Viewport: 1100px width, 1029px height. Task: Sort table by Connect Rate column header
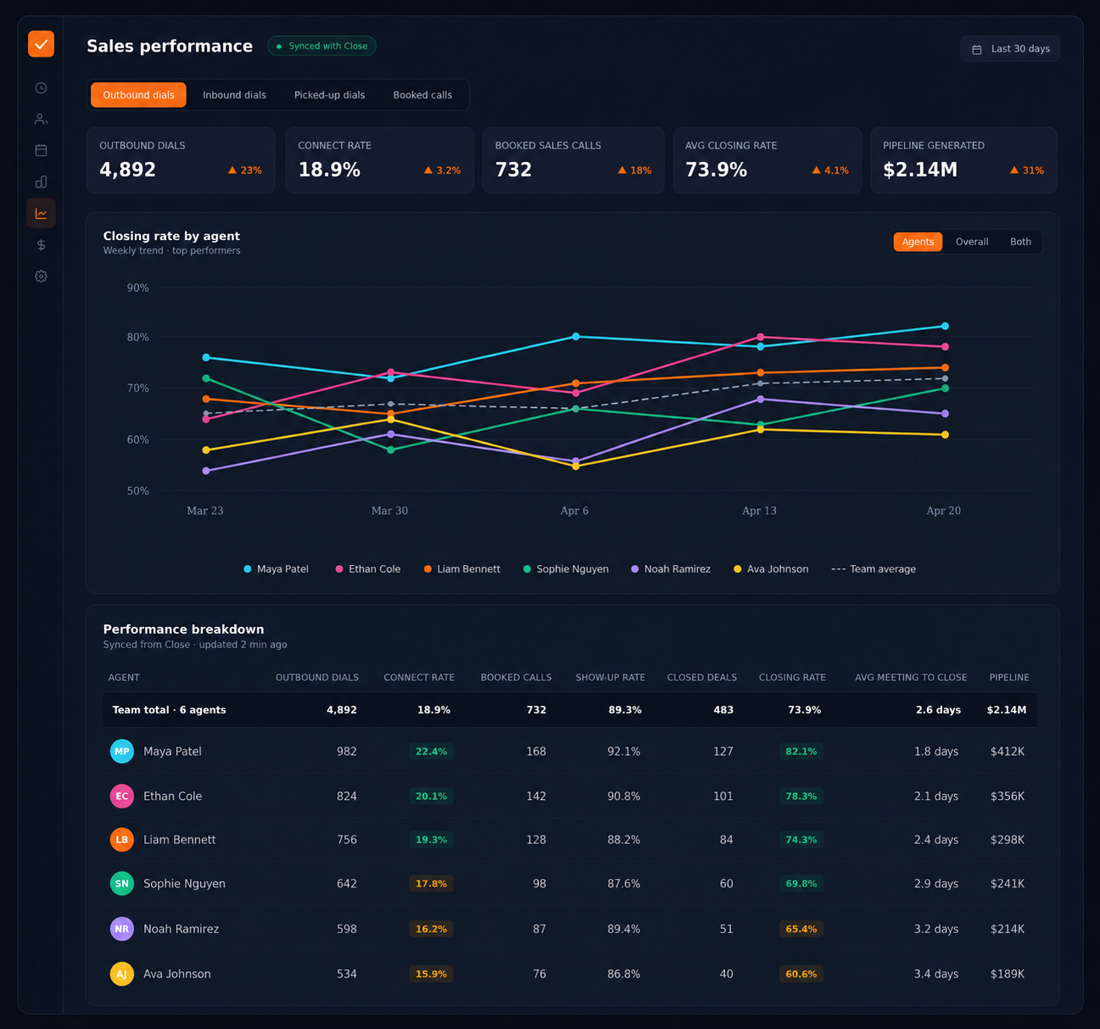click(x=419, y=678)
